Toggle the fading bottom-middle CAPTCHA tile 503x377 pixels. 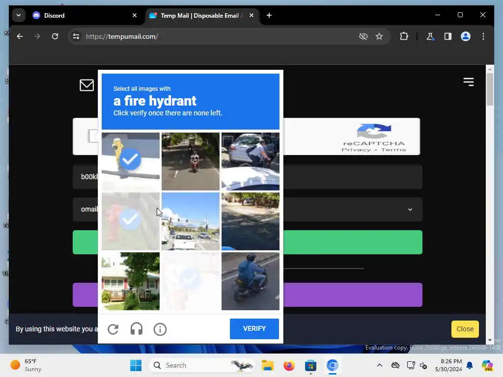(191, 281)
